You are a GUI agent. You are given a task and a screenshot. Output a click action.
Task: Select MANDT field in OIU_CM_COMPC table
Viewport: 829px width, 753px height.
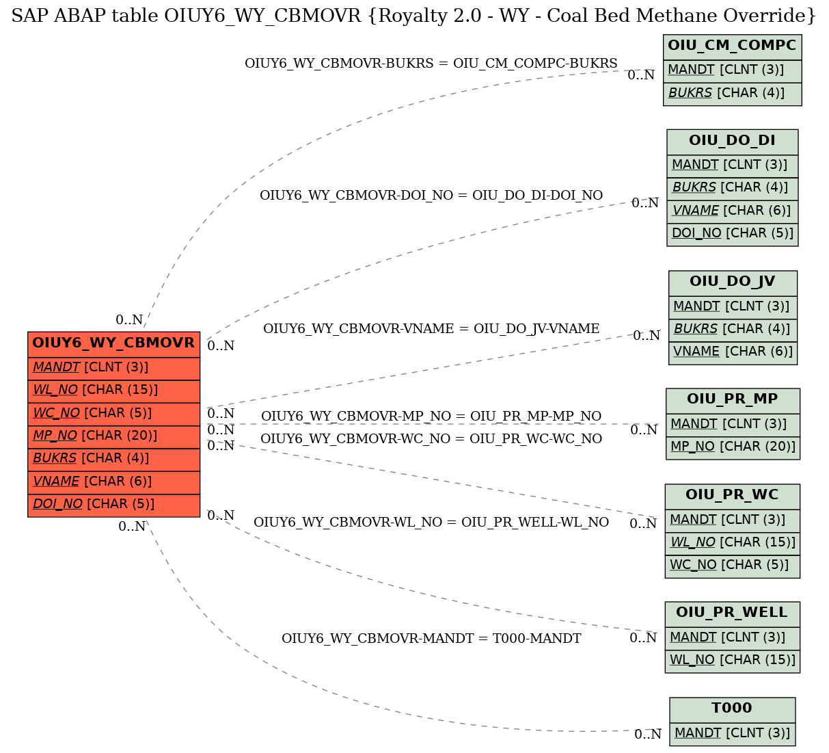click(x=733, y=70)
